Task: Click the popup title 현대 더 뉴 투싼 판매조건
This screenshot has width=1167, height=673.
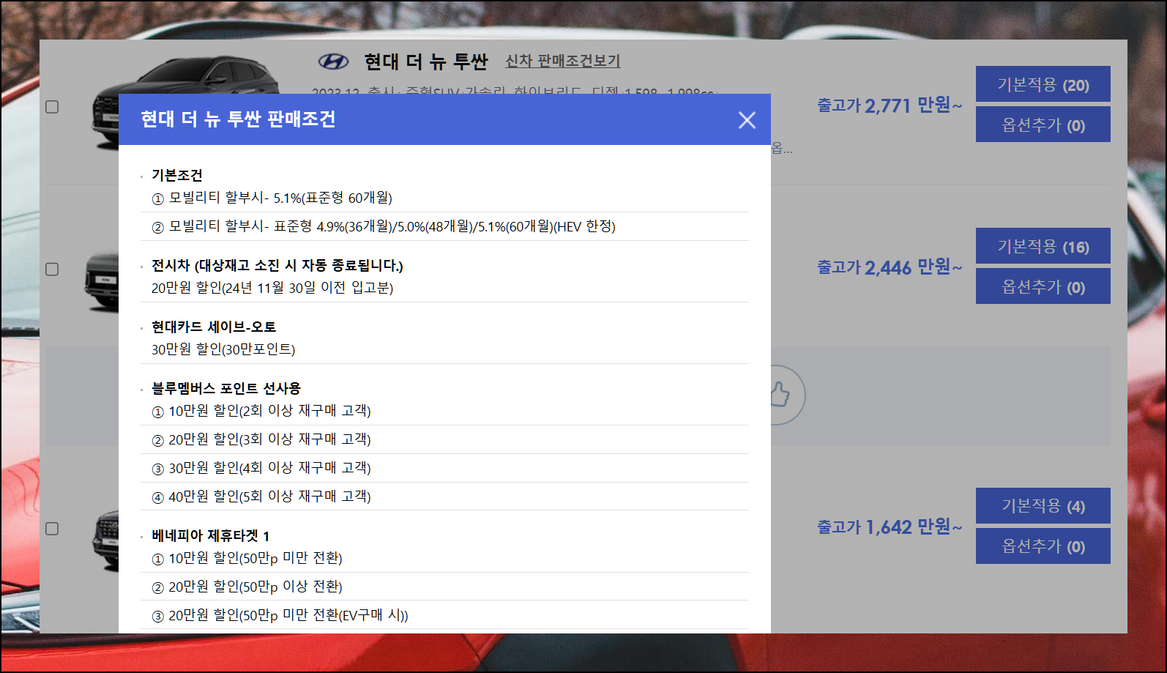Action: click(x=238, y=119)
